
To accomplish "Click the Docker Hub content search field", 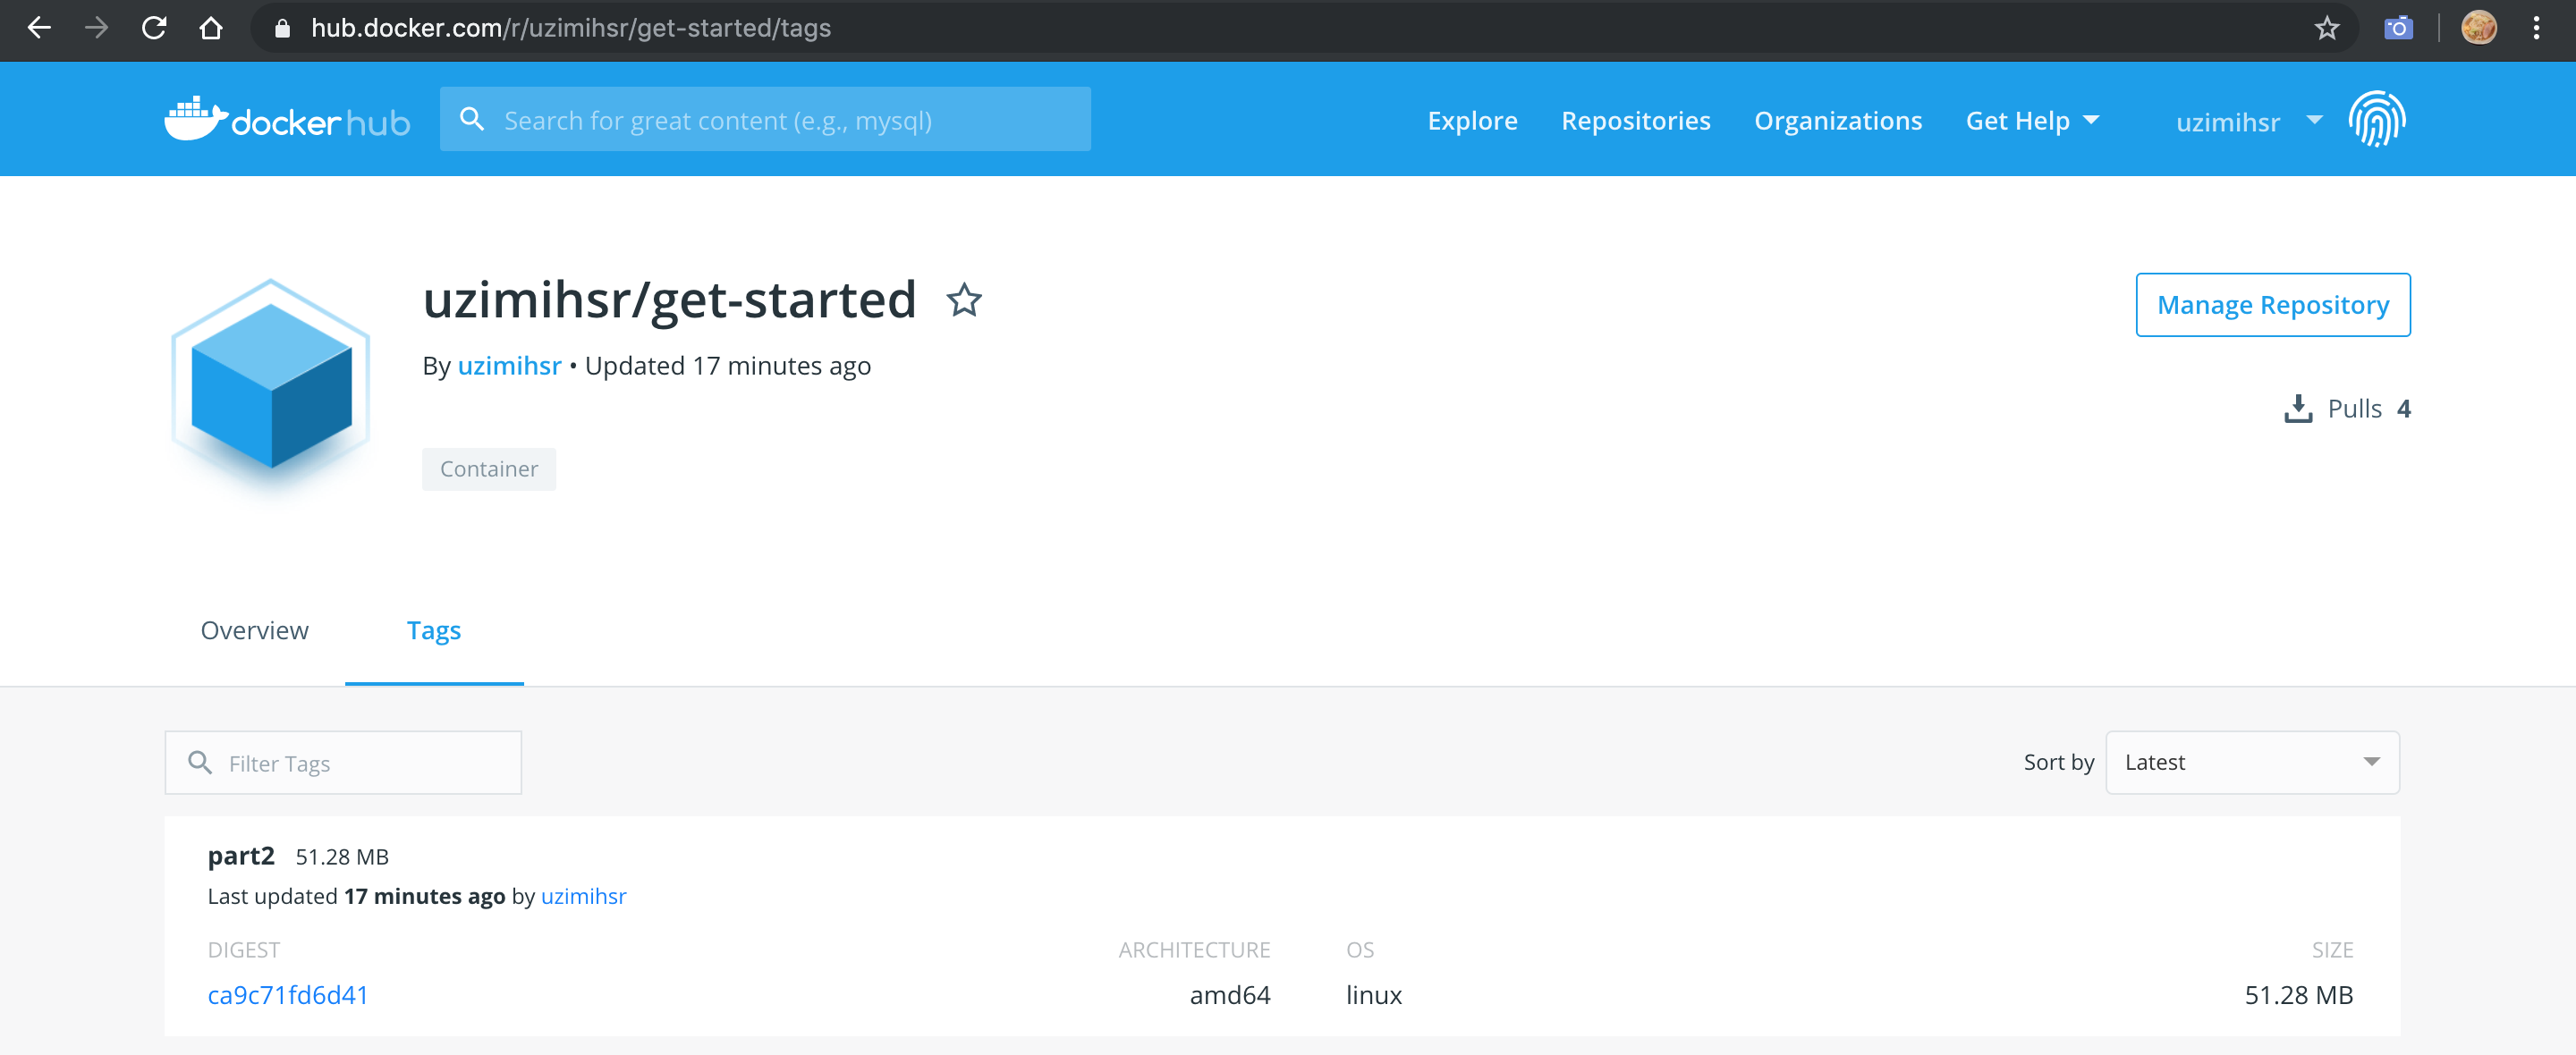I will [x=765, y=119].
